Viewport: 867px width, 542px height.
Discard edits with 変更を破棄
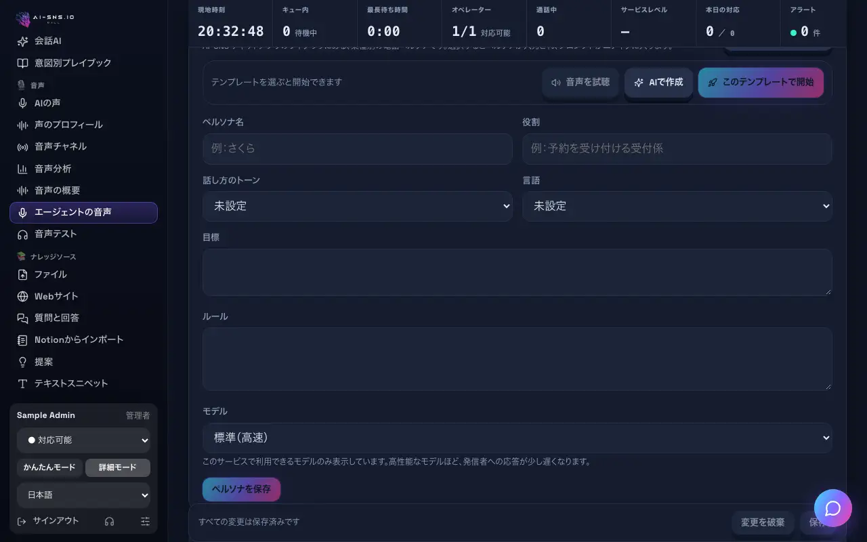(x=763, y=522)
